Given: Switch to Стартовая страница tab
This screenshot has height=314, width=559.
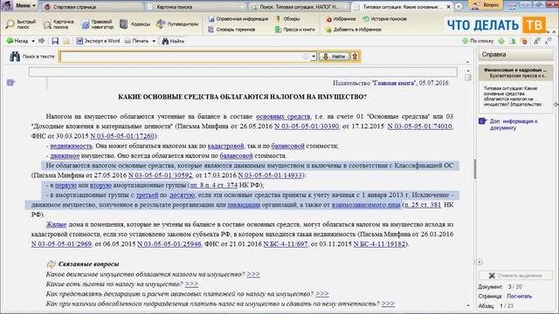Looking at the screenshot, I should click(92, 7).
